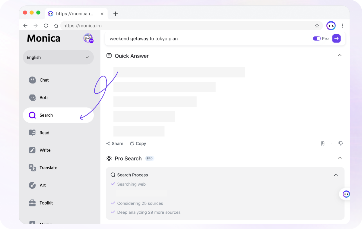Collapse the Quick Answer section
362x229 pixels.
(340, 55)
